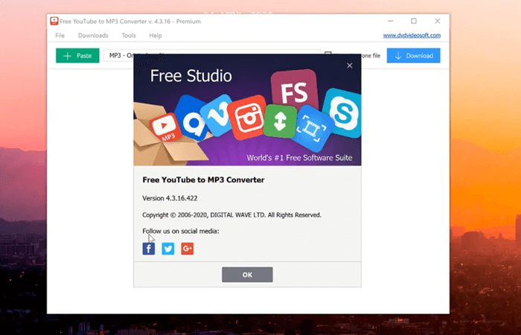Visit the www.dvdvideosoft.com link
This screenshot has width=521, height=335.
coord(412,35)
